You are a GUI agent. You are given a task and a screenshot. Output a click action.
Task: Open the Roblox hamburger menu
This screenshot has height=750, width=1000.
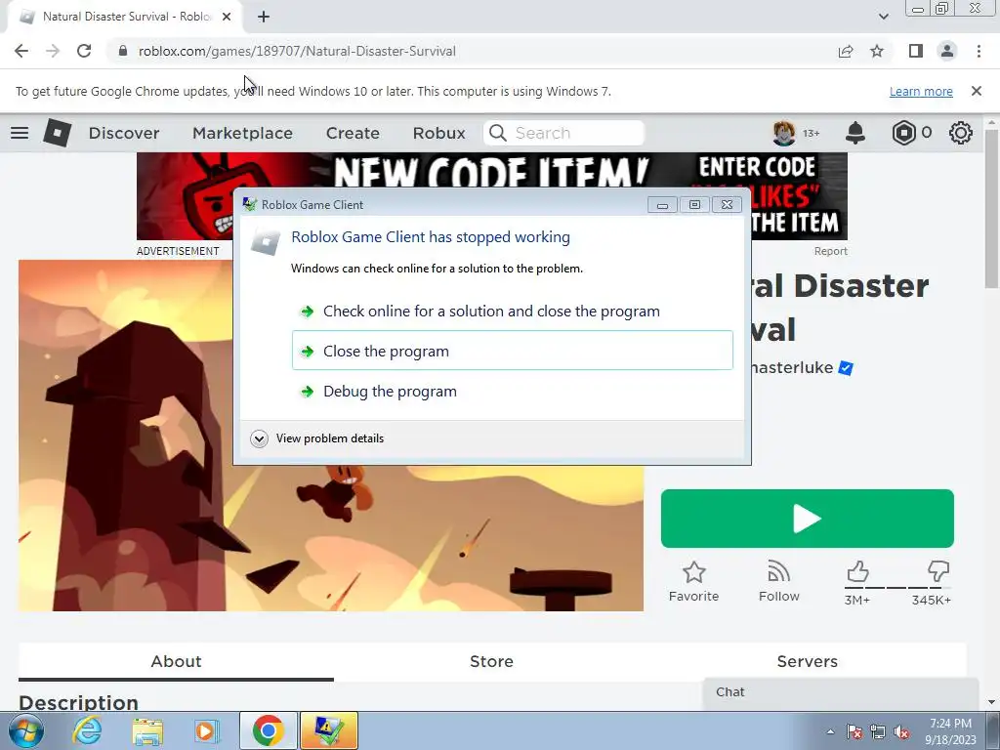(x=20, y=133)
